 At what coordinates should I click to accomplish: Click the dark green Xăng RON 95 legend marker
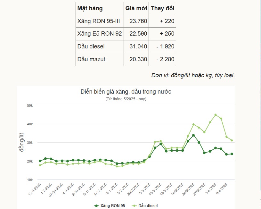point(96,206)
